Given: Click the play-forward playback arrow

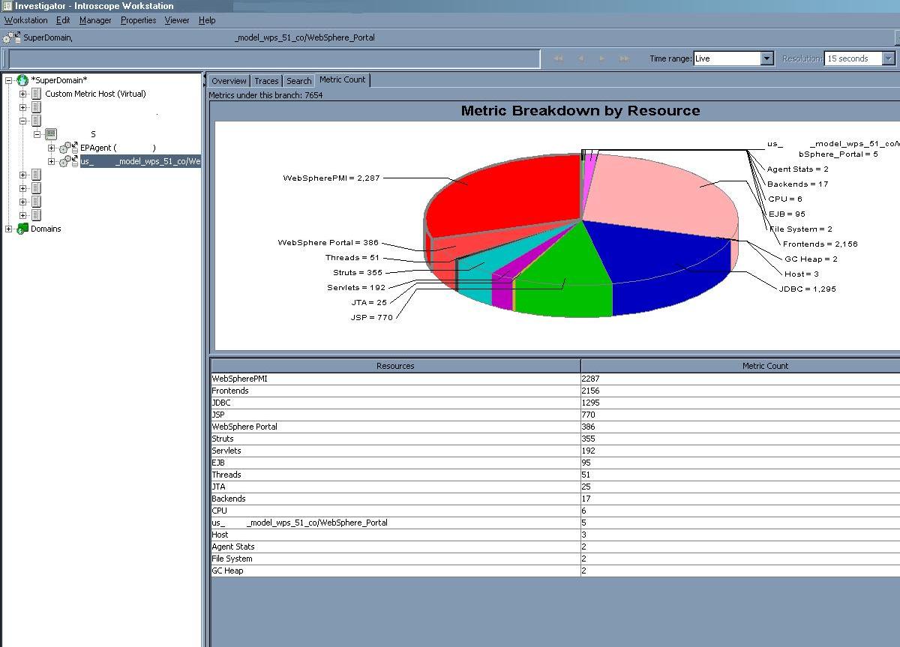Looking at the screenshot, I should (x=601, y=58).
